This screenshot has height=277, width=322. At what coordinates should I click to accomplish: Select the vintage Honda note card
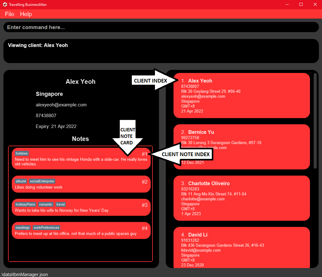pyautogui.click(x=81, y=159)
